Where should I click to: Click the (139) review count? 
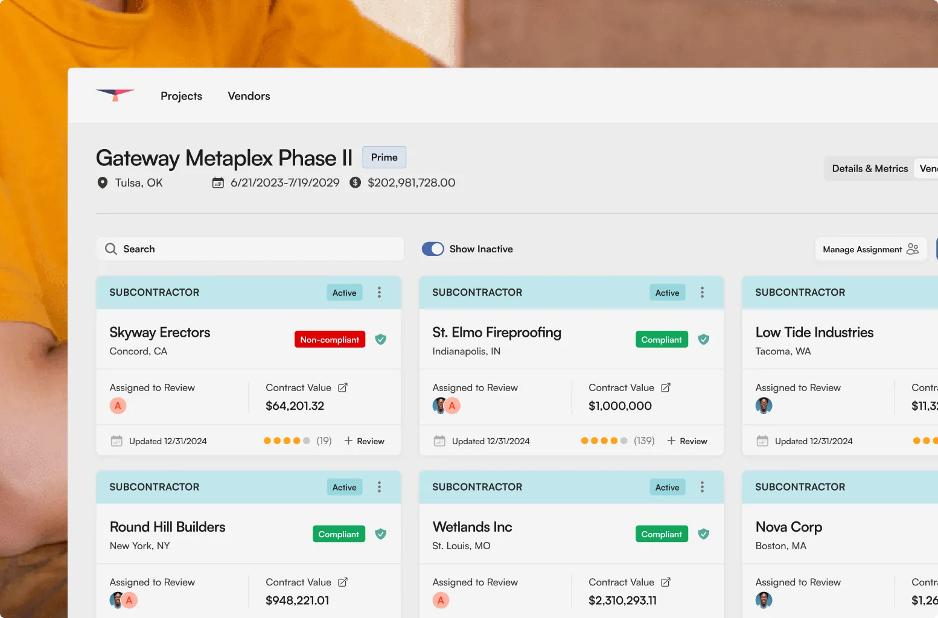[644, 441]
